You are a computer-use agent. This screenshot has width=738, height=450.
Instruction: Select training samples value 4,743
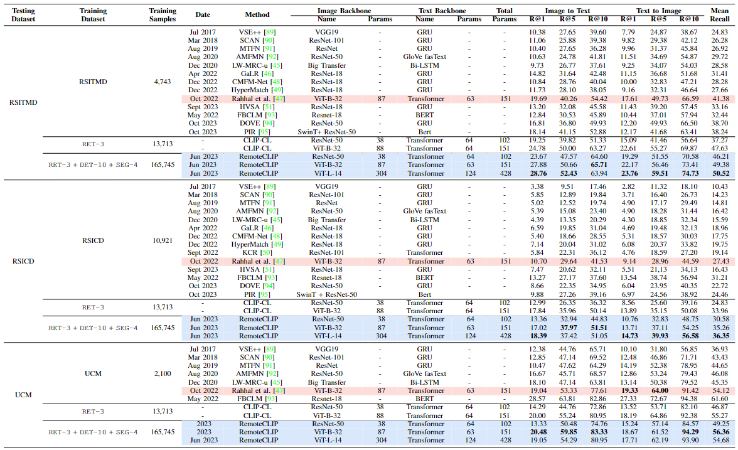point(163,82)
